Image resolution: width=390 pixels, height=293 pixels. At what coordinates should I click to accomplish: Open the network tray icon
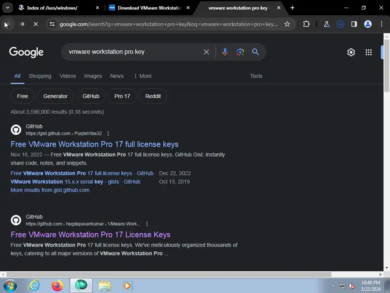(342, 286)
